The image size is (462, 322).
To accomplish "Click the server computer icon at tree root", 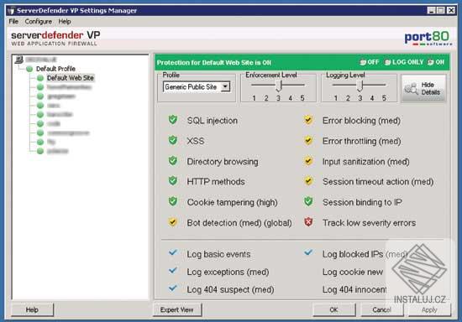I will (x=19, y=60).
